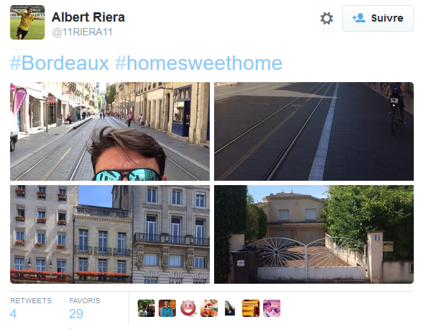Screen dimensions: 421x332
Task: Open Albert Riera's profile avatar
Action: [27, 22]
